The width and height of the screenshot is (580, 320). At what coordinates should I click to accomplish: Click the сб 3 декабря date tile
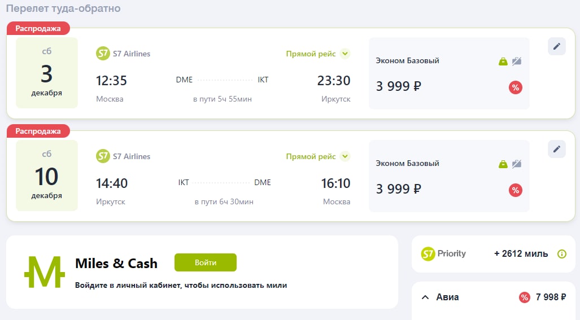coord(47,73)
